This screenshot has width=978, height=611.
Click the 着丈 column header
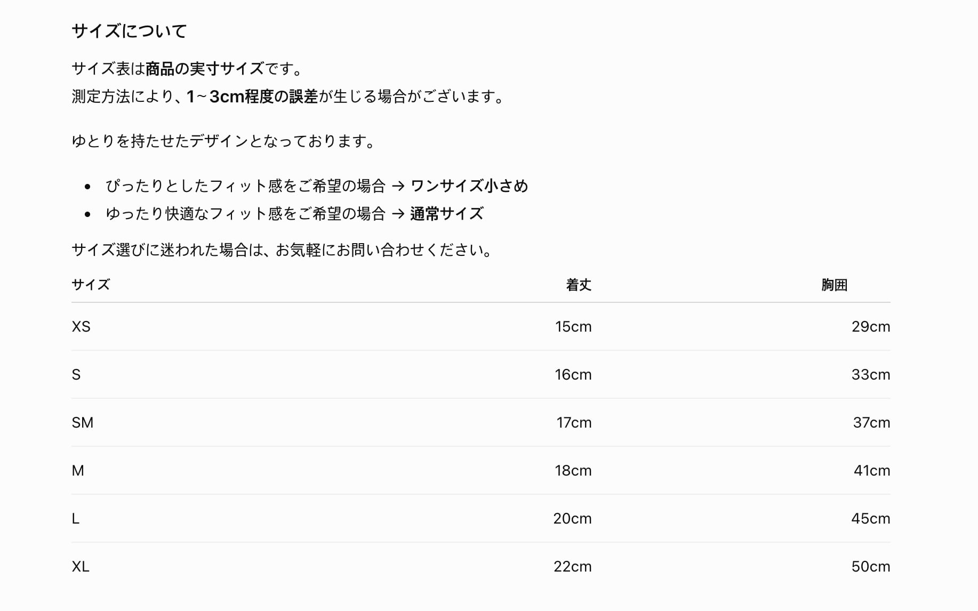click(x=579, y=285)
